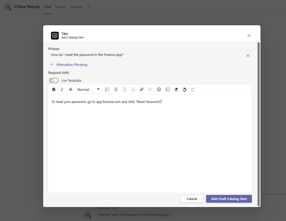286x221 pixels.
Task: Switch to the Shared tab
Action: coord(60,7)
